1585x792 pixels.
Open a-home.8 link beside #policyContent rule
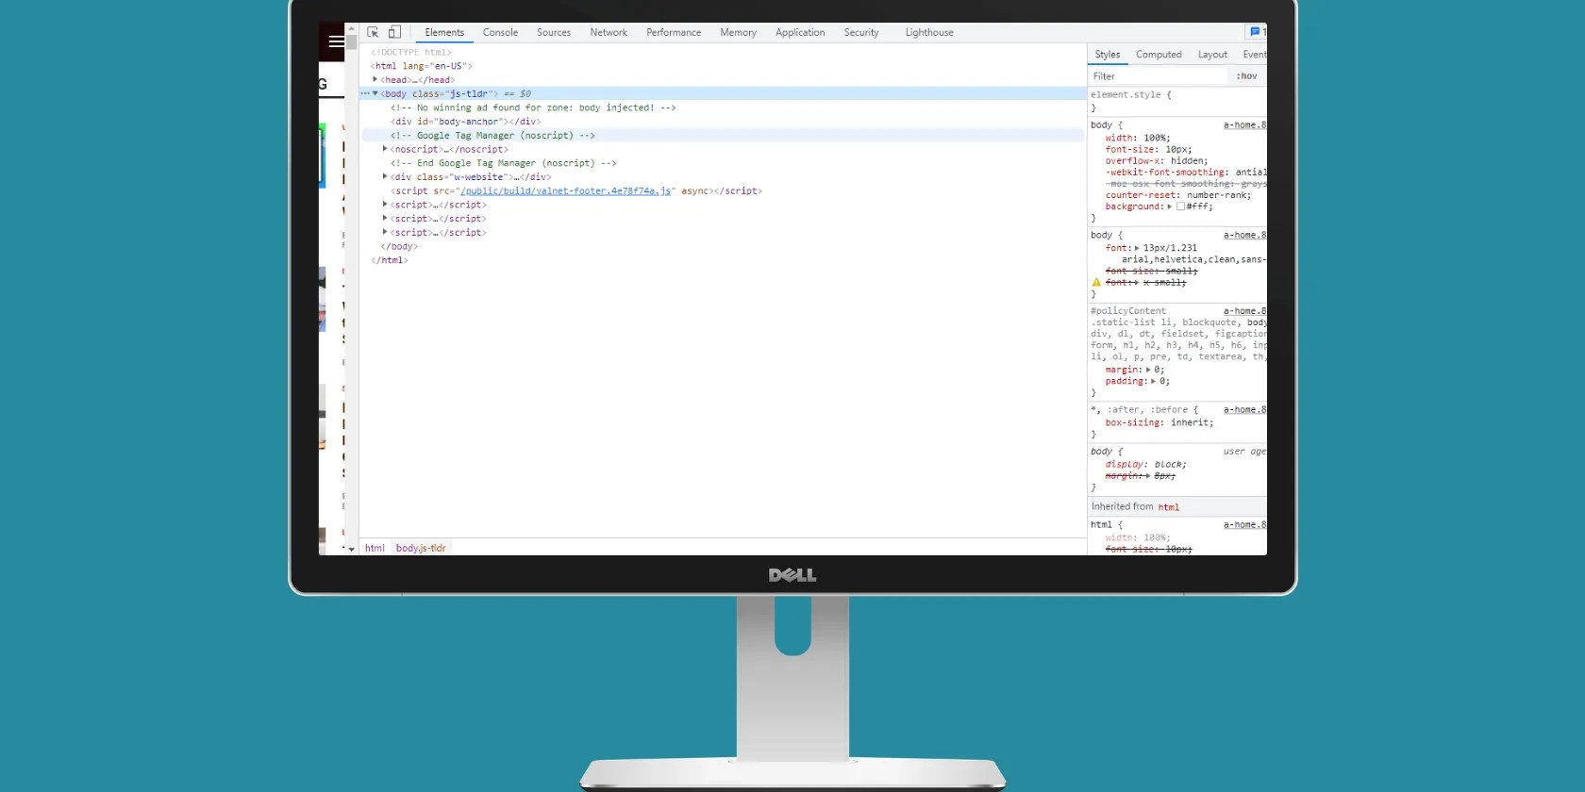(1244, 310)
